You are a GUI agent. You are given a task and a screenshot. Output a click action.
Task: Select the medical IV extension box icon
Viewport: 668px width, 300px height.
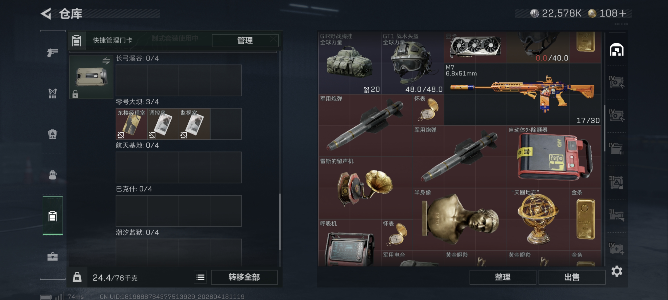616,249
